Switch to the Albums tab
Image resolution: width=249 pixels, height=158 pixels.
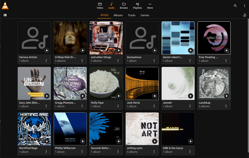pyautogui.click(x=118, y=15)
